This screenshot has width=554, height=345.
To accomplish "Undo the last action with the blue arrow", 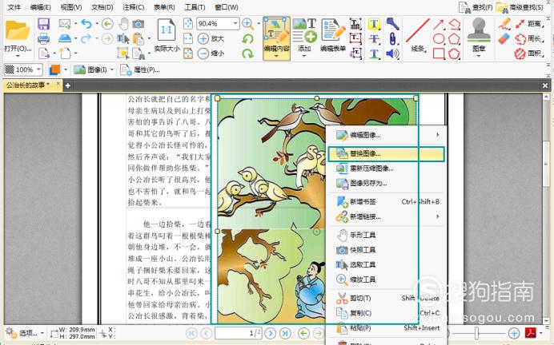I will 86,24.
